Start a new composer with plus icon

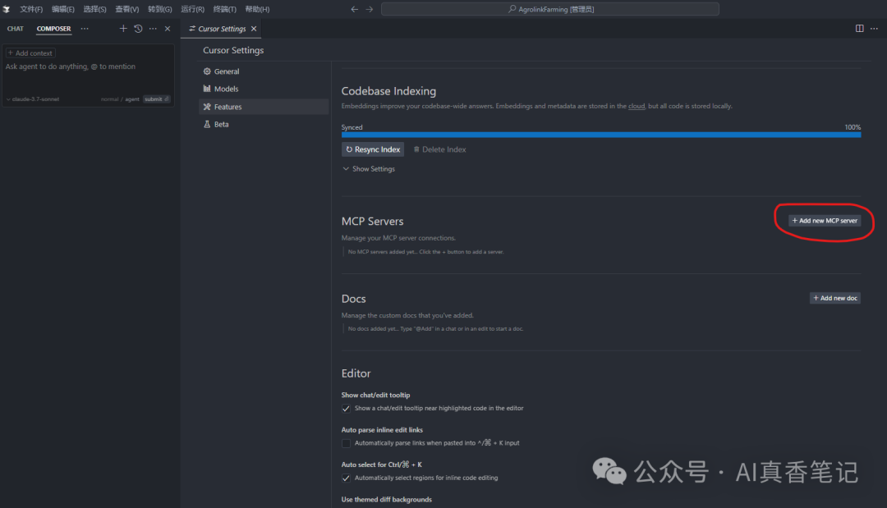(122, 28)
